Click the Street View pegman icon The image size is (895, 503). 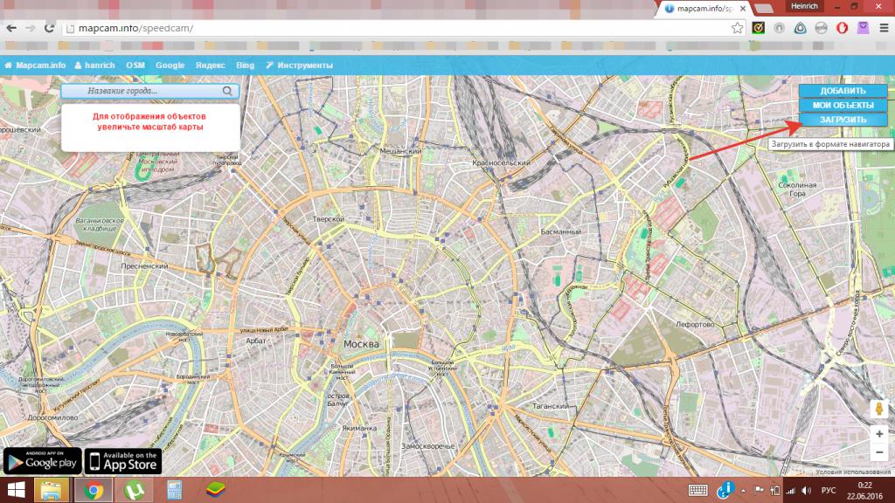click(x=879, y=409)
